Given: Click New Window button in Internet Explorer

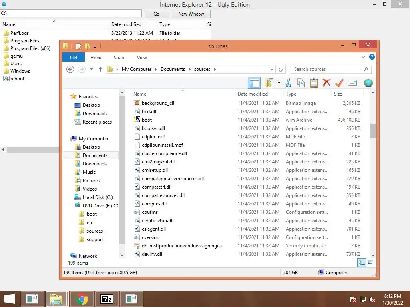Looking at the screenshot, I should point(191,14).
